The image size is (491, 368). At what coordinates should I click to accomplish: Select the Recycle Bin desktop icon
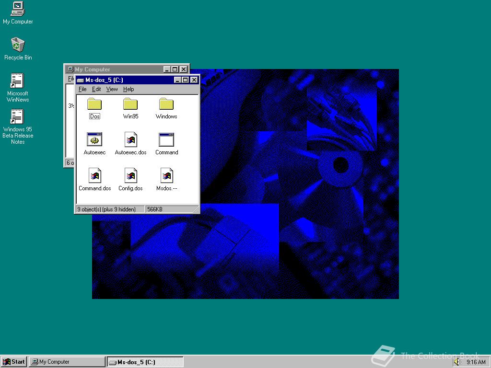[18, 45]
